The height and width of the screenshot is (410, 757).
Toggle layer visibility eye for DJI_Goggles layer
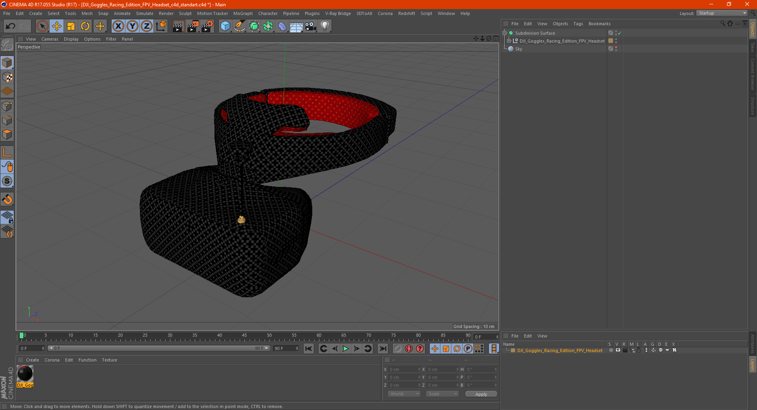tap(618, 350)
